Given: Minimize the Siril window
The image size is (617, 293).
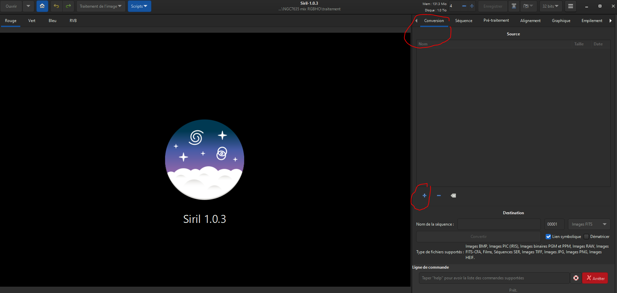Looking at the screenshot, I should click(587, 6).
